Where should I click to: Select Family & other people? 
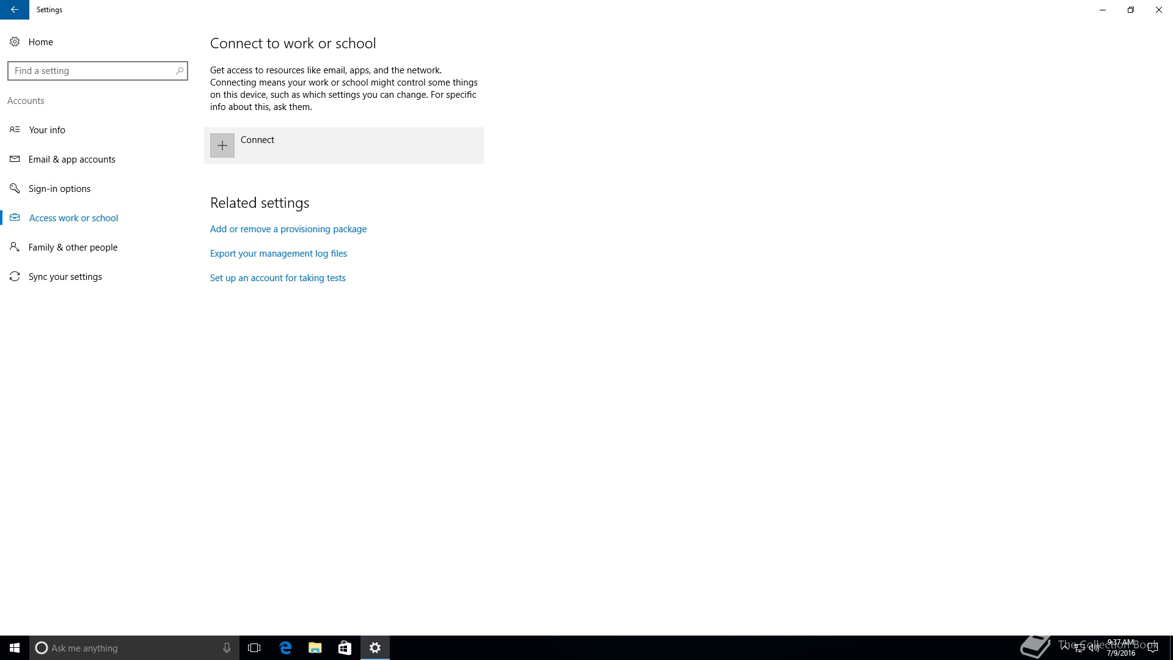click(x=73, y=248)
